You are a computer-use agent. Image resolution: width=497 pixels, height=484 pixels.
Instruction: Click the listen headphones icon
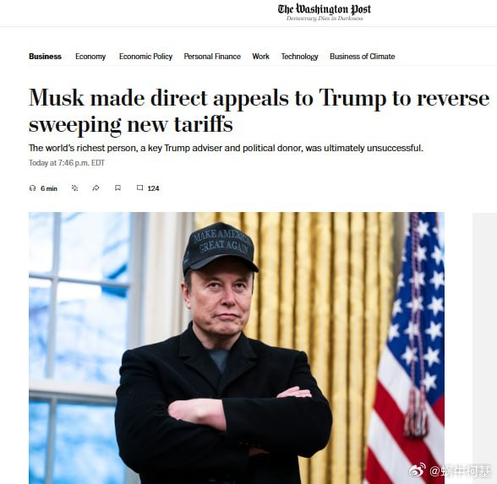point(32,188)
